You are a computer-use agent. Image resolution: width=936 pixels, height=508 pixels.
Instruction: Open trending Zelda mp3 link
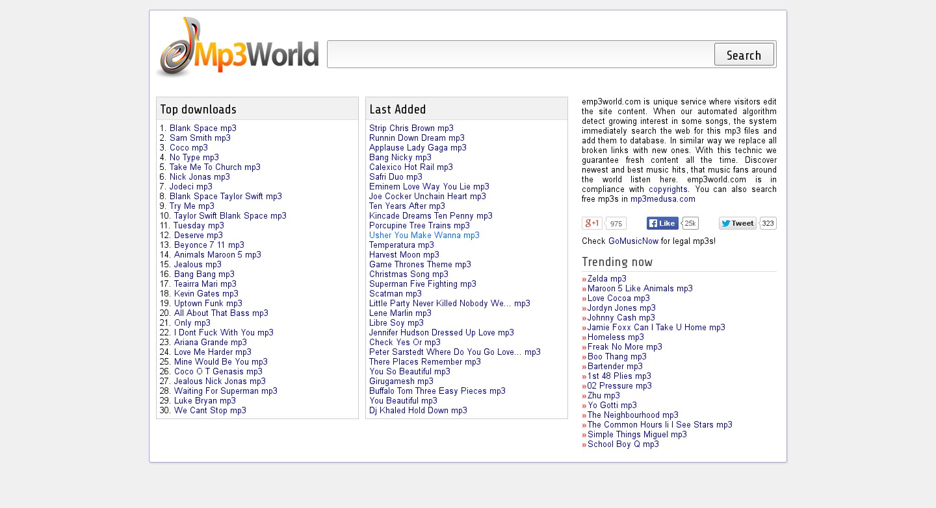point(606,279)
